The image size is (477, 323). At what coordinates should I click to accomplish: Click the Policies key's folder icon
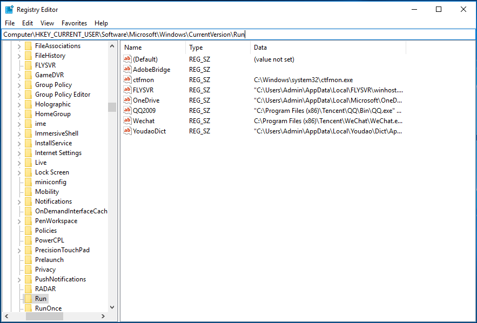[29, 230]
